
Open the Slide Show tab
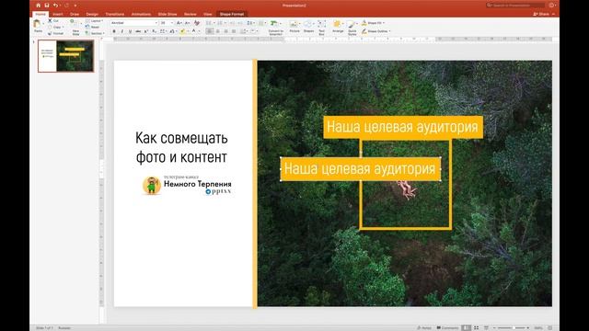tap(167, 14)
